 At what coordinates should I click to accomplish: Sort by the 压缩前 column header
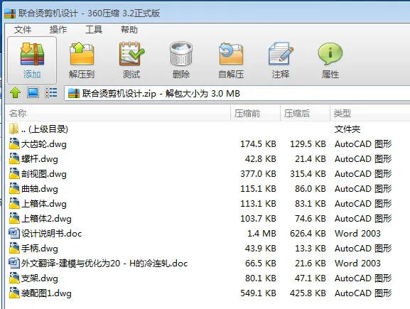point(256,114)
